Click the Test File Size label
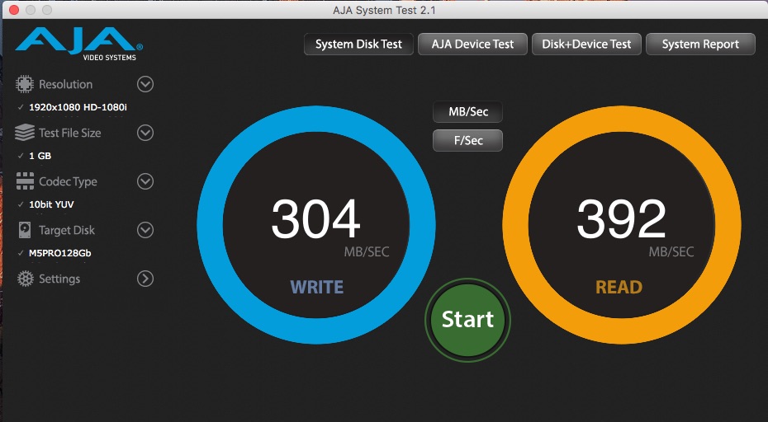This screenshot has width=768, height=422. pos(70,133)
